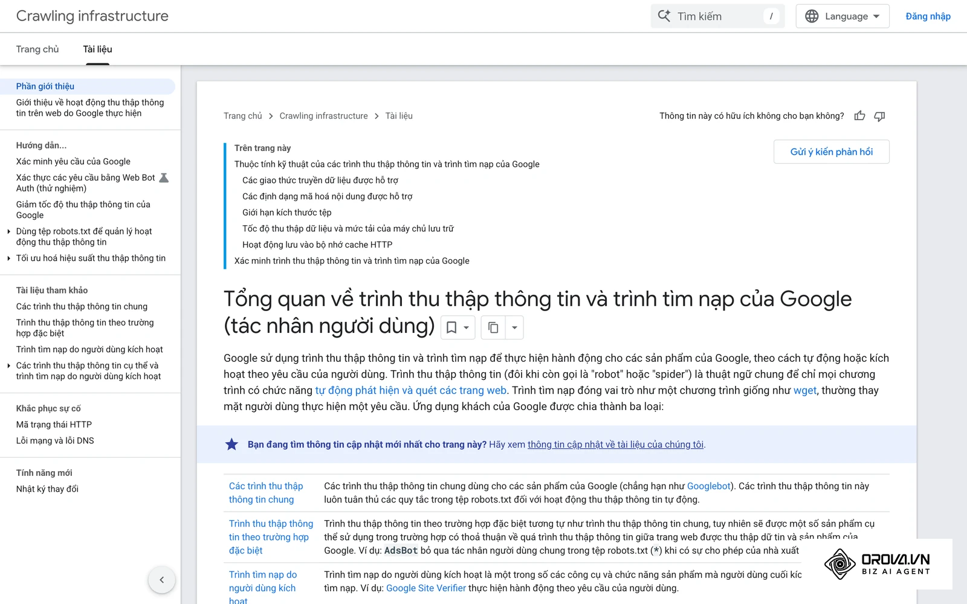Expand 'Các trình thu thập thông tin cụ thể' section

[8, 365]
